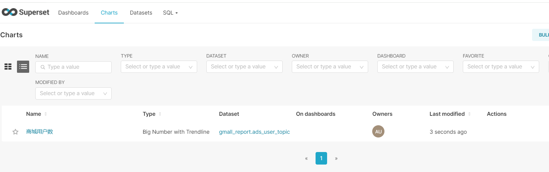Sort by Last modified arrows
Image resolution: width=549 pixels, height=172 pixels.
[469, 114]
